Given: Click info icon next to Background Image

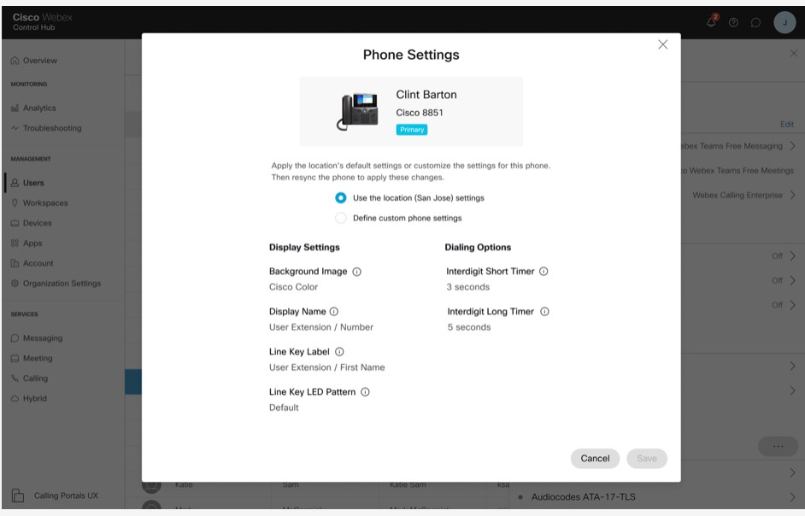Looking at the screenshot, I should (356, 272).
